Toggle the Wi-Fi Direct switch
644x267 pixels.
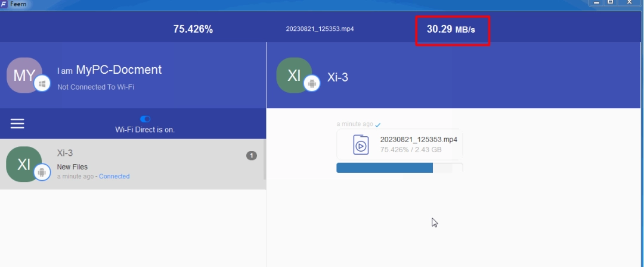point(145,119)
